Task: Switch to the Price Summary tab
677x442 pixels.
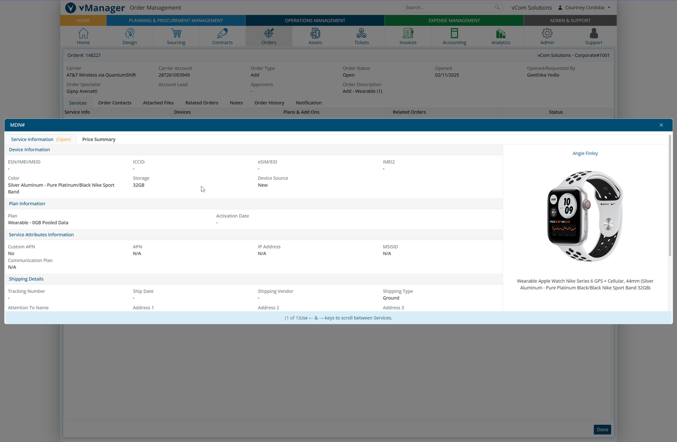Action: click(x=99, y=140)
